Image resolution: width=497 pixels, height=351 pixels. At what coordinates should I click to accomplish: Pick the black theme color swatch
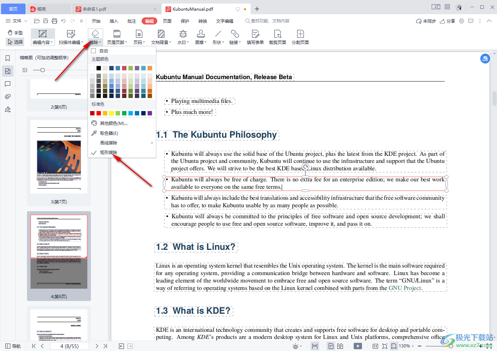pyautogui.click(x=99, y=68)
